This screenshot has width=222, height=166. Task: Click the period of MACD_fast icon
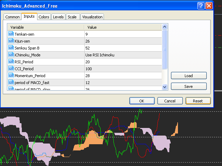(x=11, y=83)
